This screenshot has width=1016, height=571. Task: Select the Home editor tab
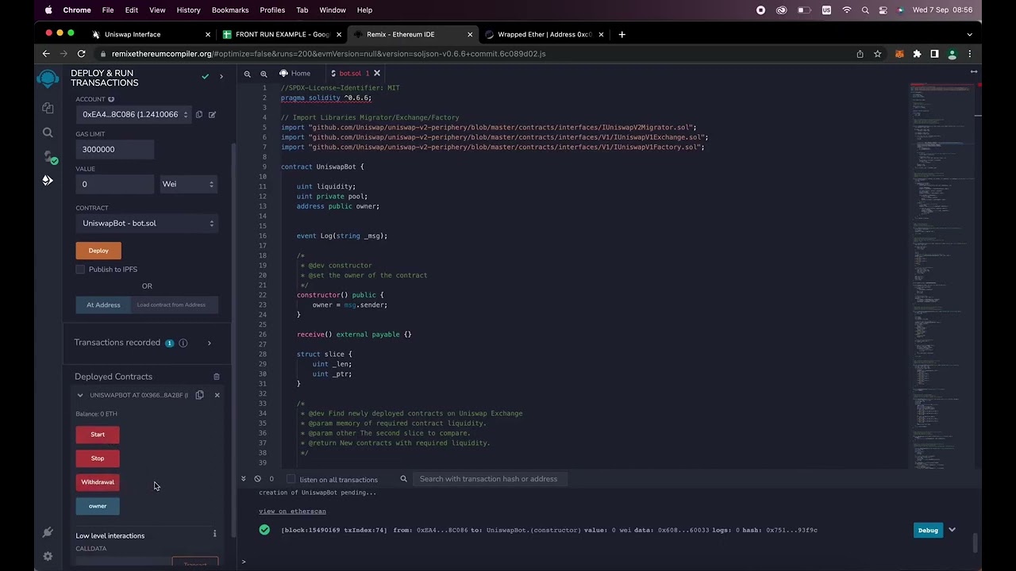295,73
